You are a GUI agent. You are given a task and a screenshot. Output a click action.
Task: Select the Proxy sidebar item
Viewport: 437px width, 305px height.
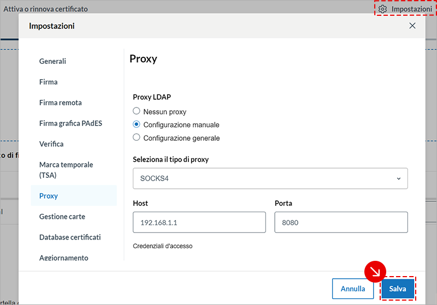tap(49, 196)
